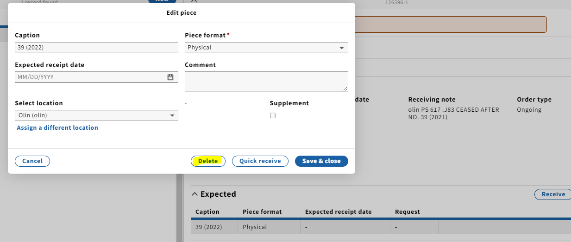Tick the Supplement checkbox
This screenshot has width=571, height=242.
pyautogui.click(x=273, y=115)
